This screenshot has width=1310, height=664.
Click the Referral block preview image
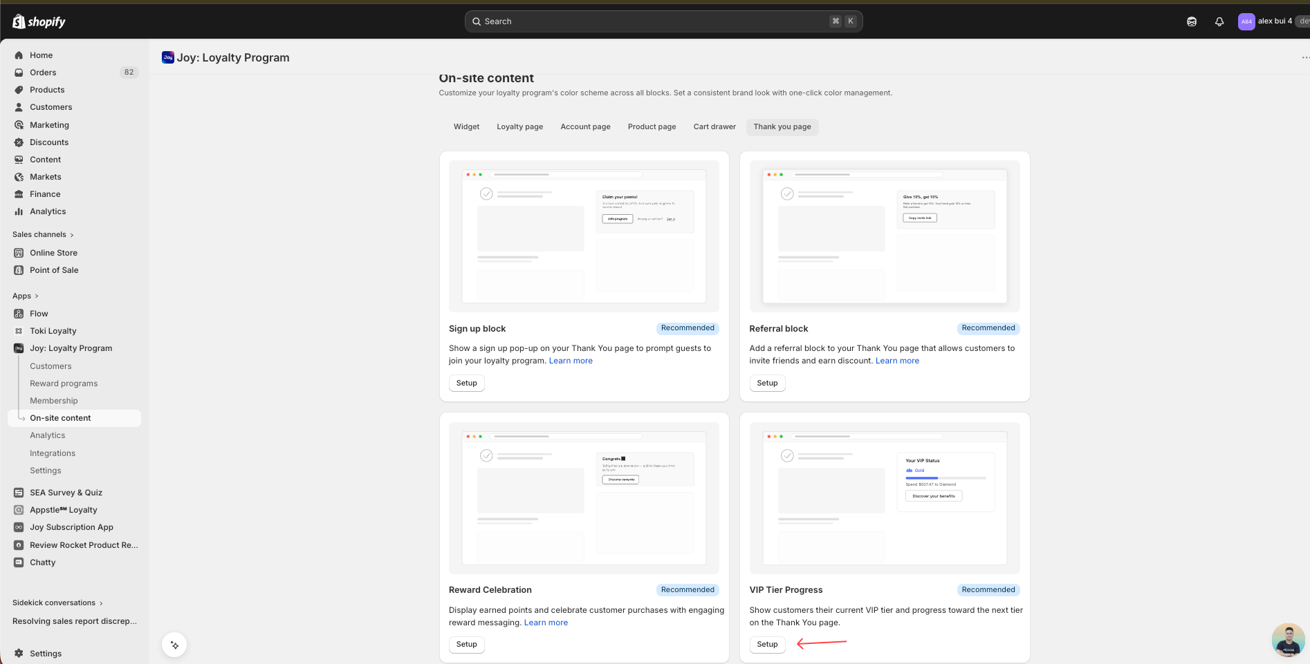pos(885,236)
